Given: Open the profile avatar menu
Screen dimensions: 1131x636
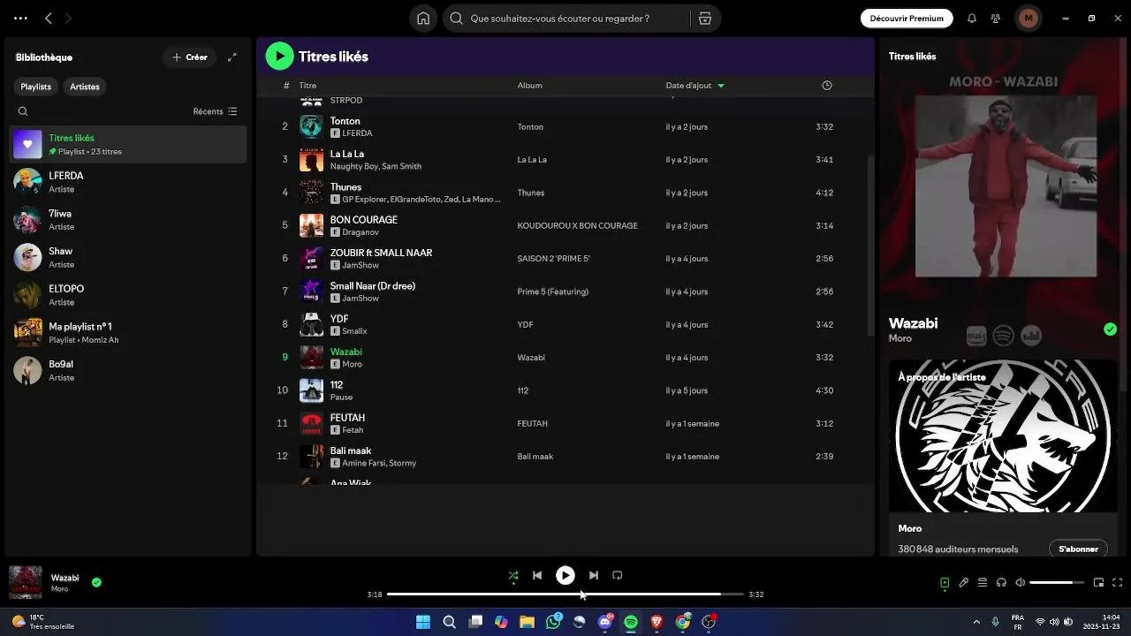Looking at the screenshot, I should [1028, 18].
